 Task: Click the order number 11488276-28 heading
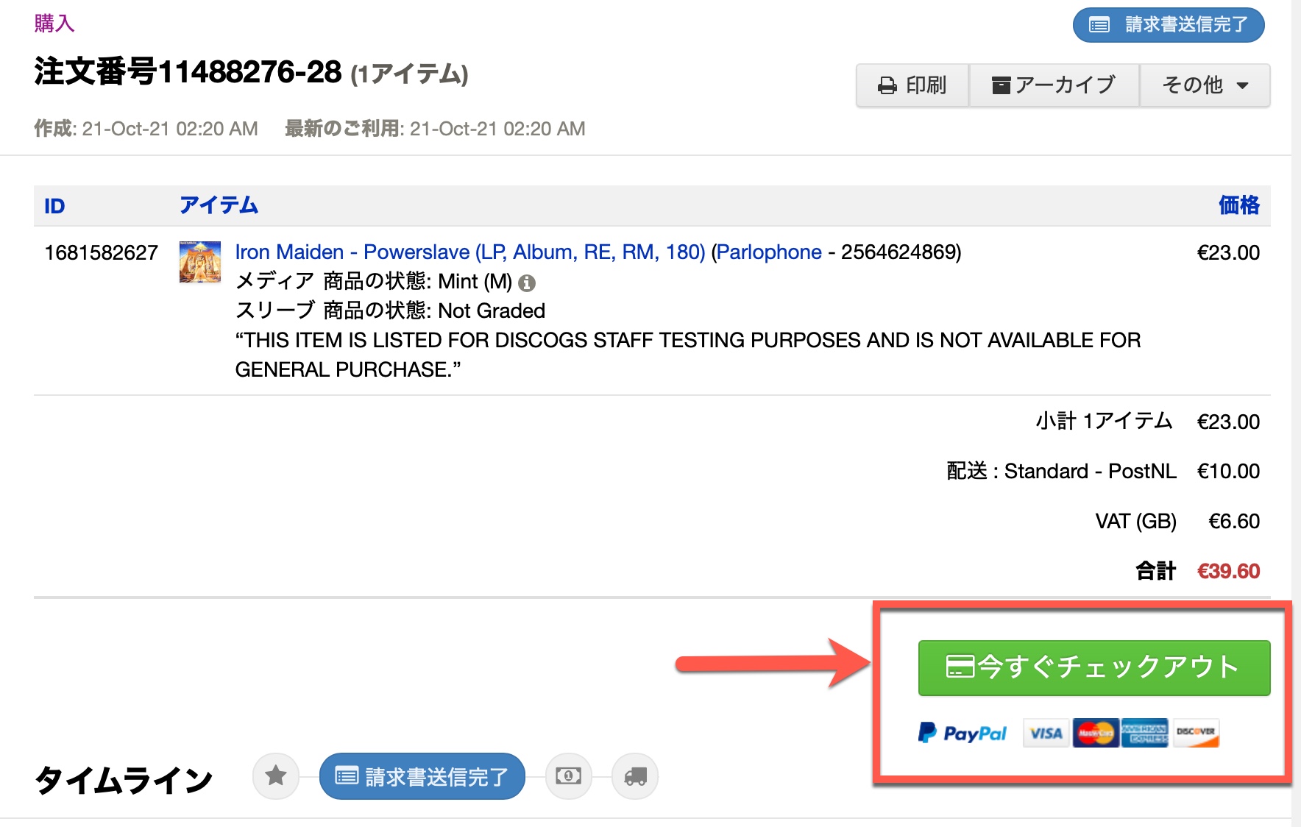click(x=188, y=72)
